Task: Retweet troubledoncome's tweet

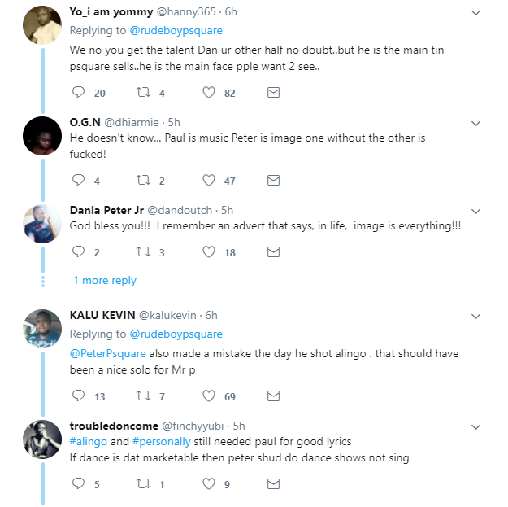Action: 143,484
